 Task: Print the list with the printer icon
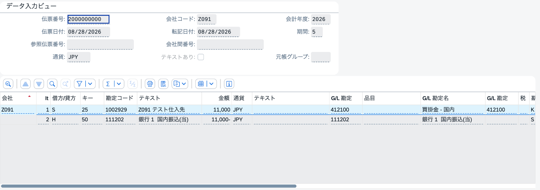[150, 84]
